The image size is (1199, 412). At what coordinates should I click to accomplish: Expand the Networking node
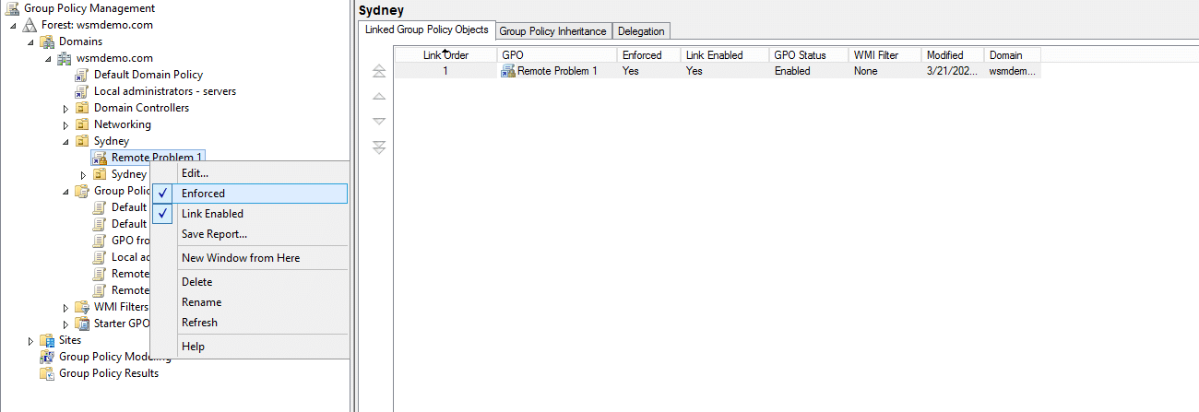(65, 125)
